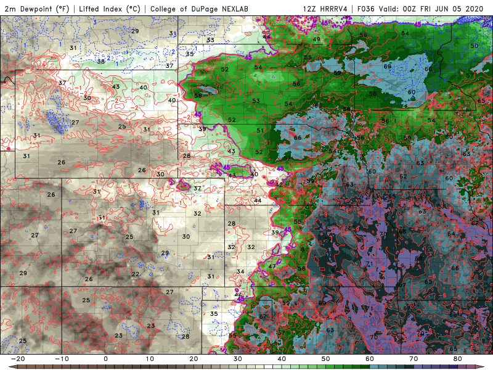This screenshot has width=493, height=370.
Task: Click the dewpoint value "64" on the map
Action: tap(451, 234)
